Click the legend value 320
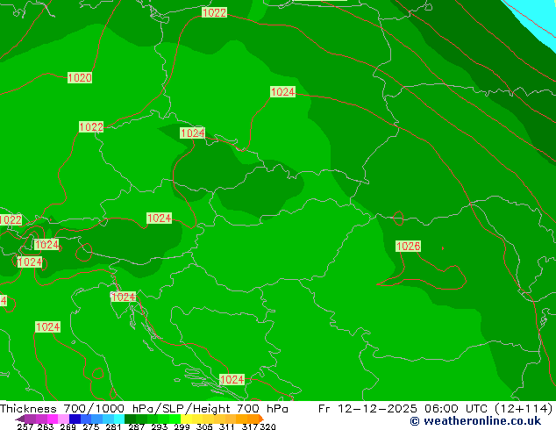This screenshot has height=430, width=556. (268, 426)
